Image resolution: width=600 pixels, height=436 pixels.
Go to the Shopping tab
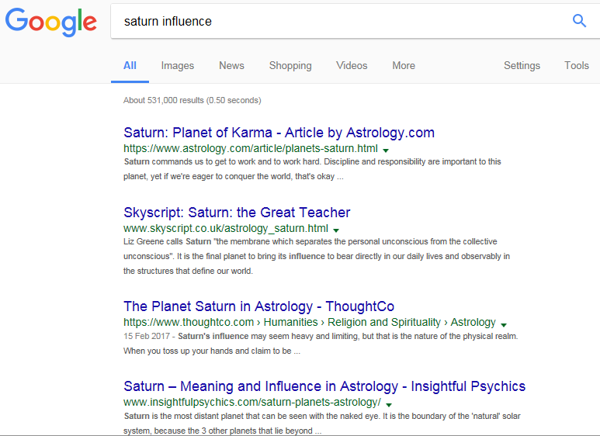(x=290, y=66)
